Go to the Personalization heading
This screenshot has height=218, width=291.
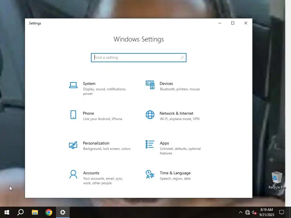coord(96,143)
